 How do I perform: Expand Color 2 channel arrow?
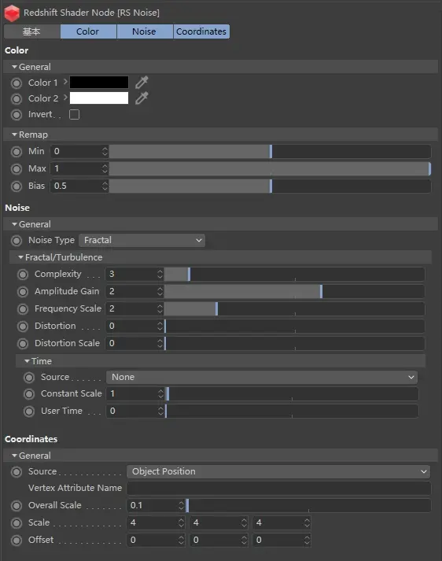[x=65, y=98]
